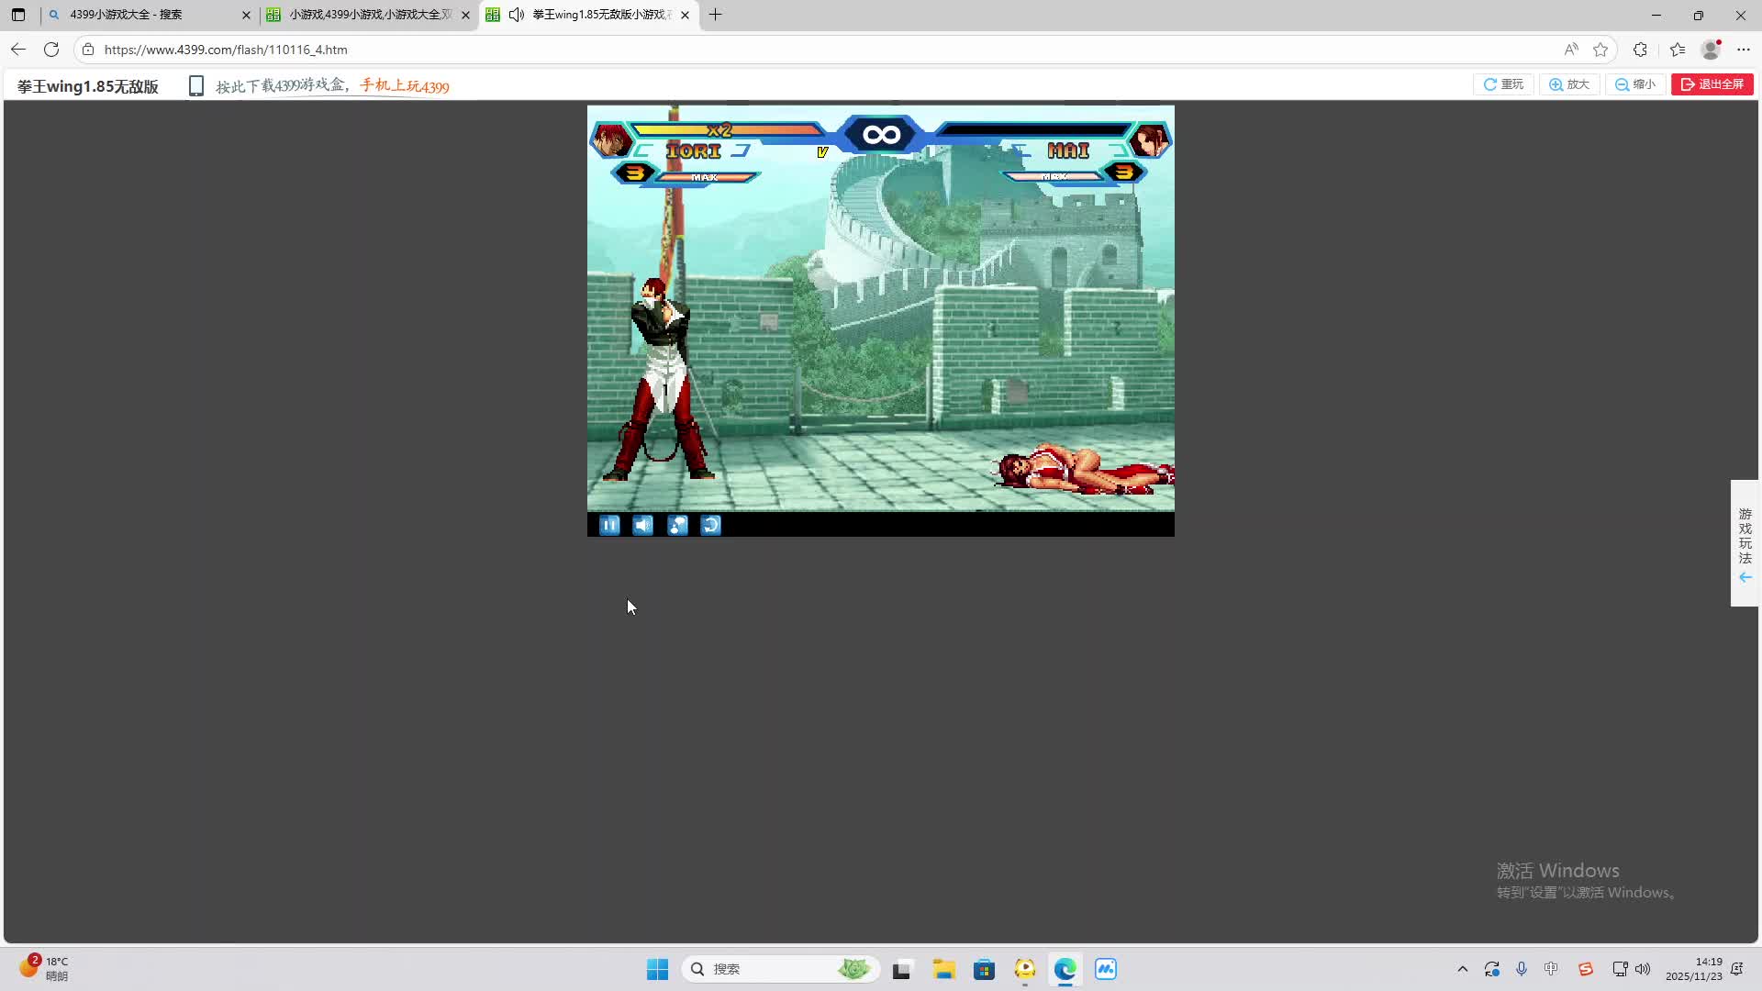Pause the game with the pause button

[609, 525]
